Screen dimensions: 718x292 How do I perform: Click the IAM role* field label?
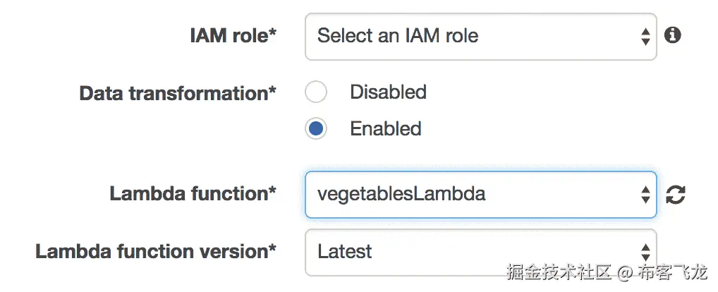click(x=233, y=36)
